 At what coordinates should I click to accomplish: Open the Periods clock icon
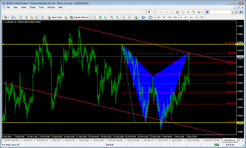(x=143, y=17)
